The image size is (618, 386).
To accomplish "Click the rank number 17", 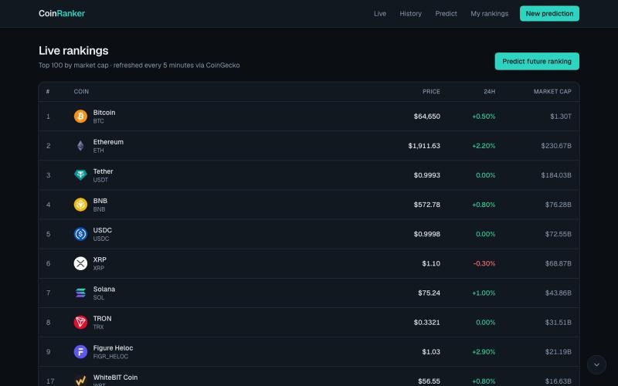I will pyautogui.click(x=50, y=381).
